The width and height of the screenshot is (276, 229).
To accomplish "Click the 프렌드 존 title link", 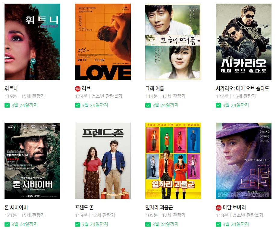I will pyautogui.click(x=84, y=208).
